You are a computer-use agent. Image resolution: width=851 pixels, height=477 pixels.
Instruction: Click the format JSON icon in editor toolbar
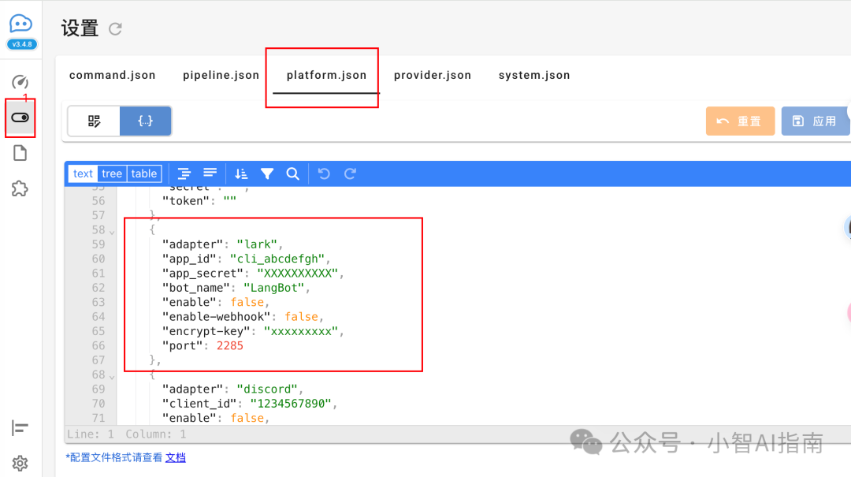point(184,173)
